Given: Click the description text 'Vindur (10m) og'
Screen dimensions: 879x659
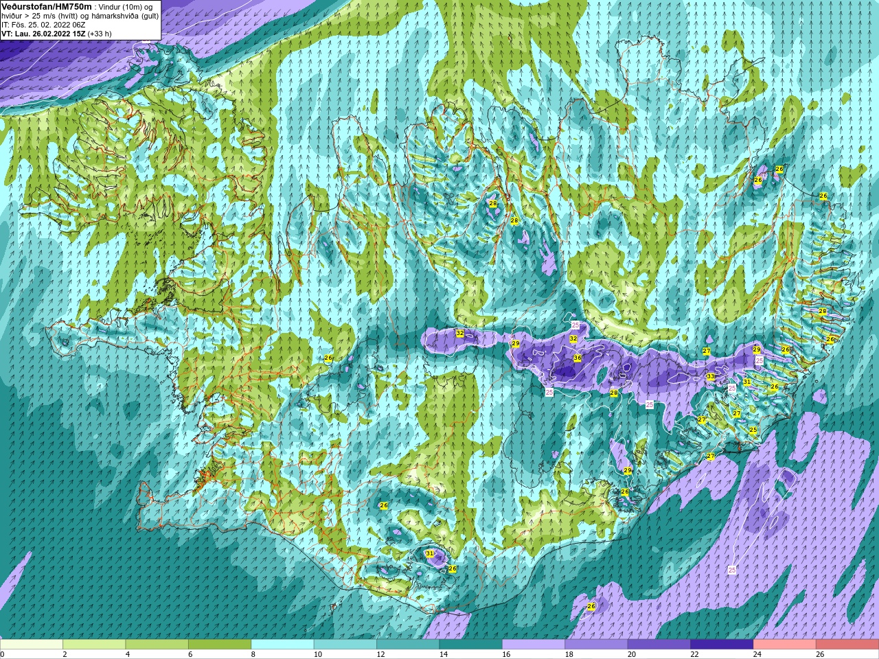Looking at the screenshot, I should 127,7.
